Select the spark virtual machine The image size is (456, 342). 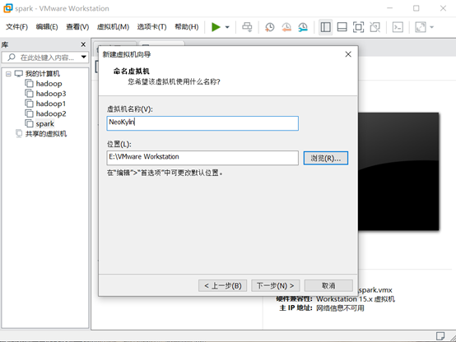[x=44, y=124]
